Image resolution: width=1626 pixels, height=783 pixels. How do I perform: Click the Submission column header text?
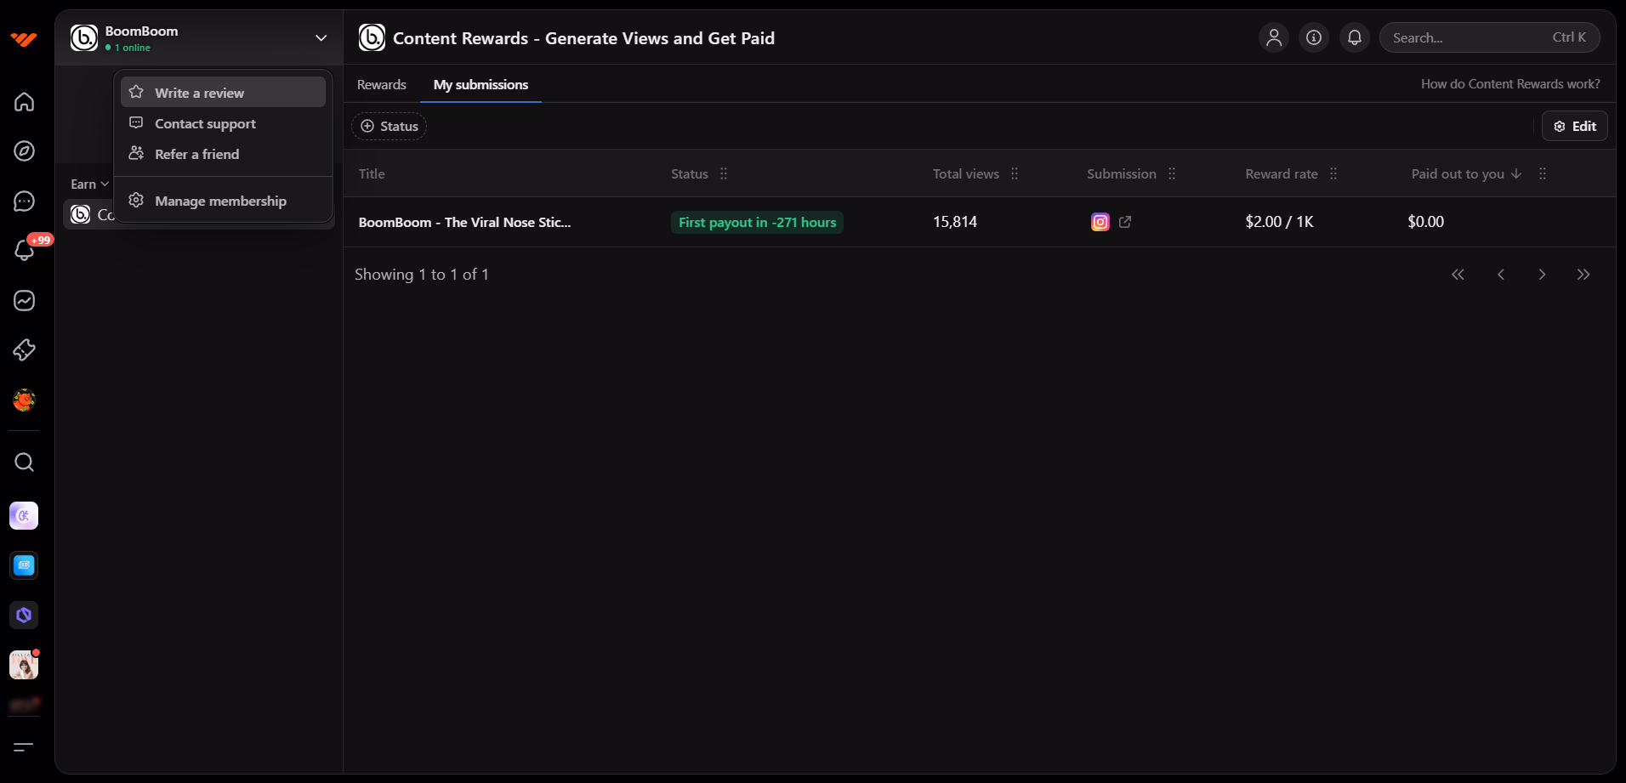coord(1121,173)
